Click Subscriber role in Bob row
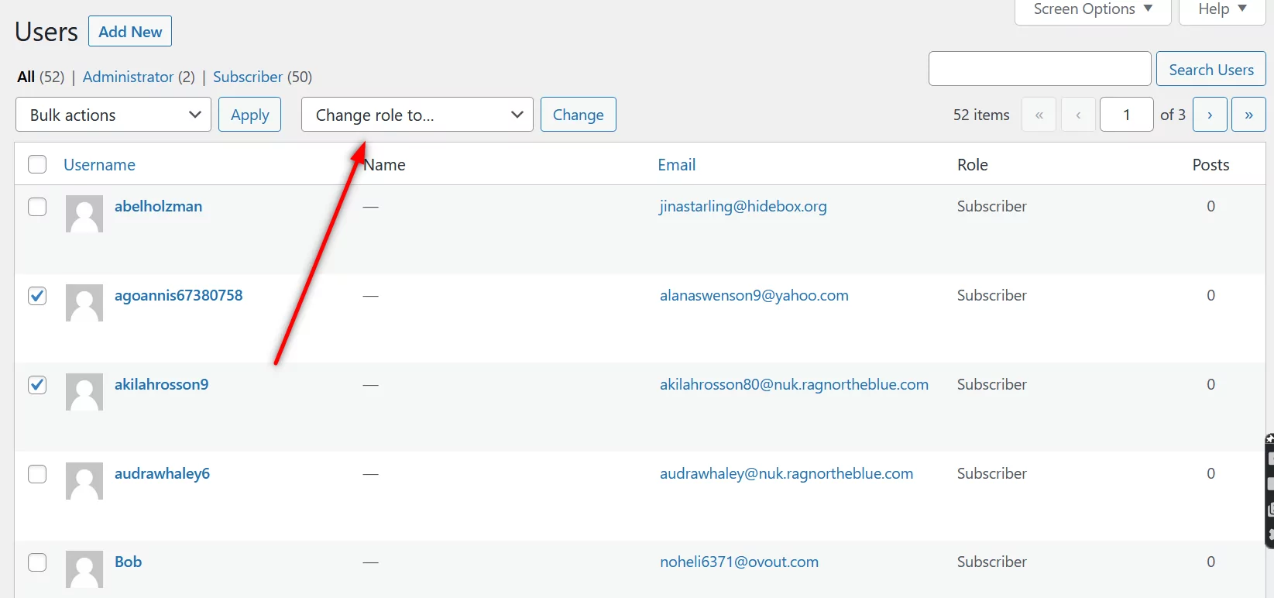This screenshot has height=598, width=1274. point(991,562)
